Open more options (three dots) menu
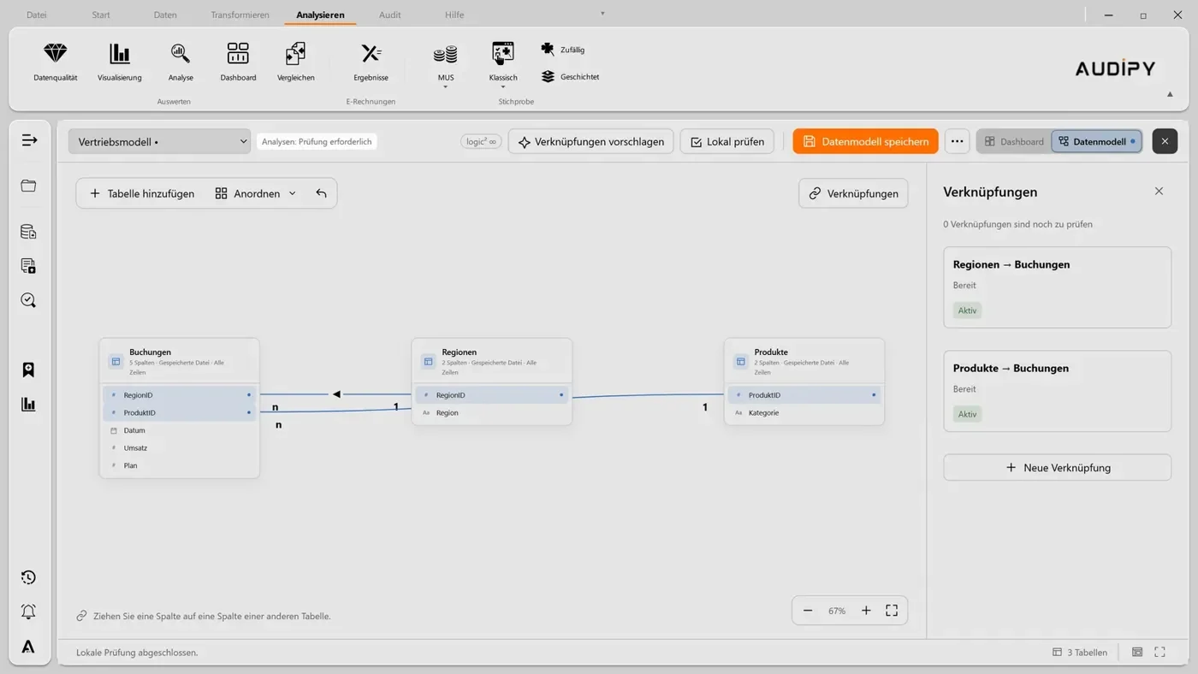The image size is (1198, 674). [x=957, y=141]
